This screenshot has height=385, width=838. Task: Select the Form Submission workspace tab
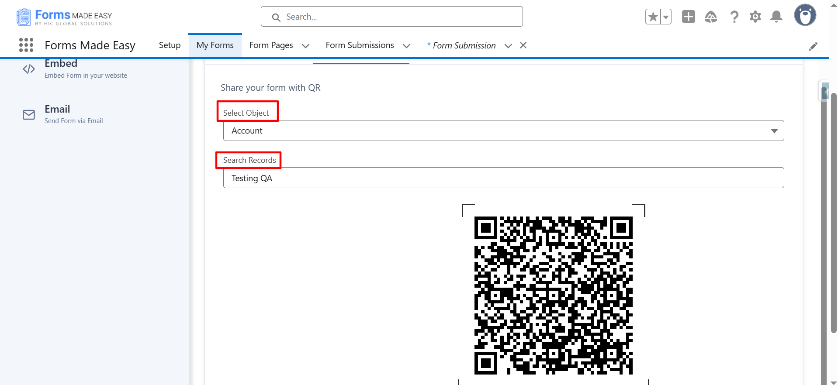[x=461, y=45]
